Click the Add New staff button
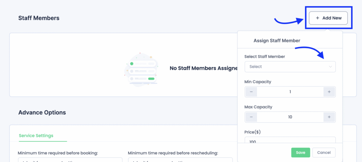 328,18
